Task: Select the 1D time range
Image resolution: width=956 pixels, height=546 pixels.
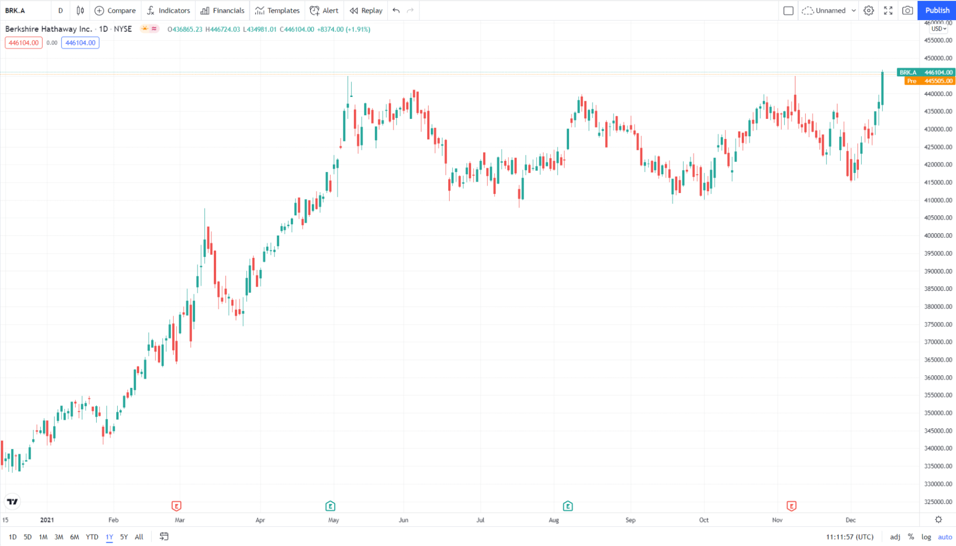Action: pos(12,537)
